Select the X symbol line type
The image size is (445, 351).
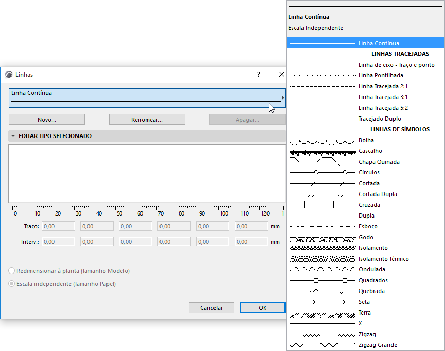point(365,323)
